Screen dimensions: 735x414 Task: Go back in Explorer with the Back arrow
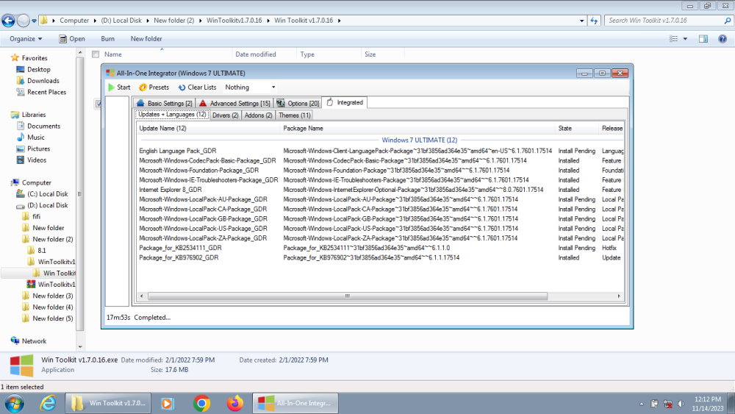8,21
